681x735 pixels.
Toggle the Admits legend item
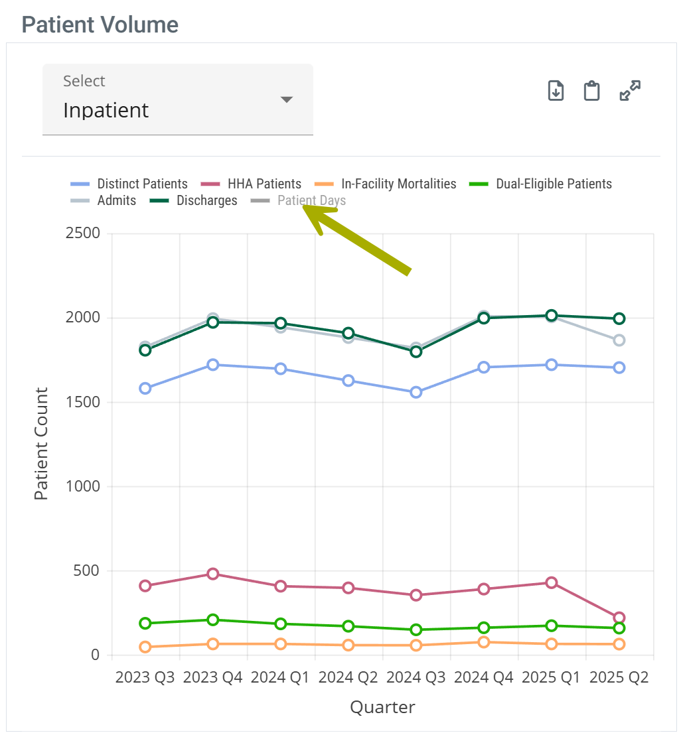[x=116, y=200]
